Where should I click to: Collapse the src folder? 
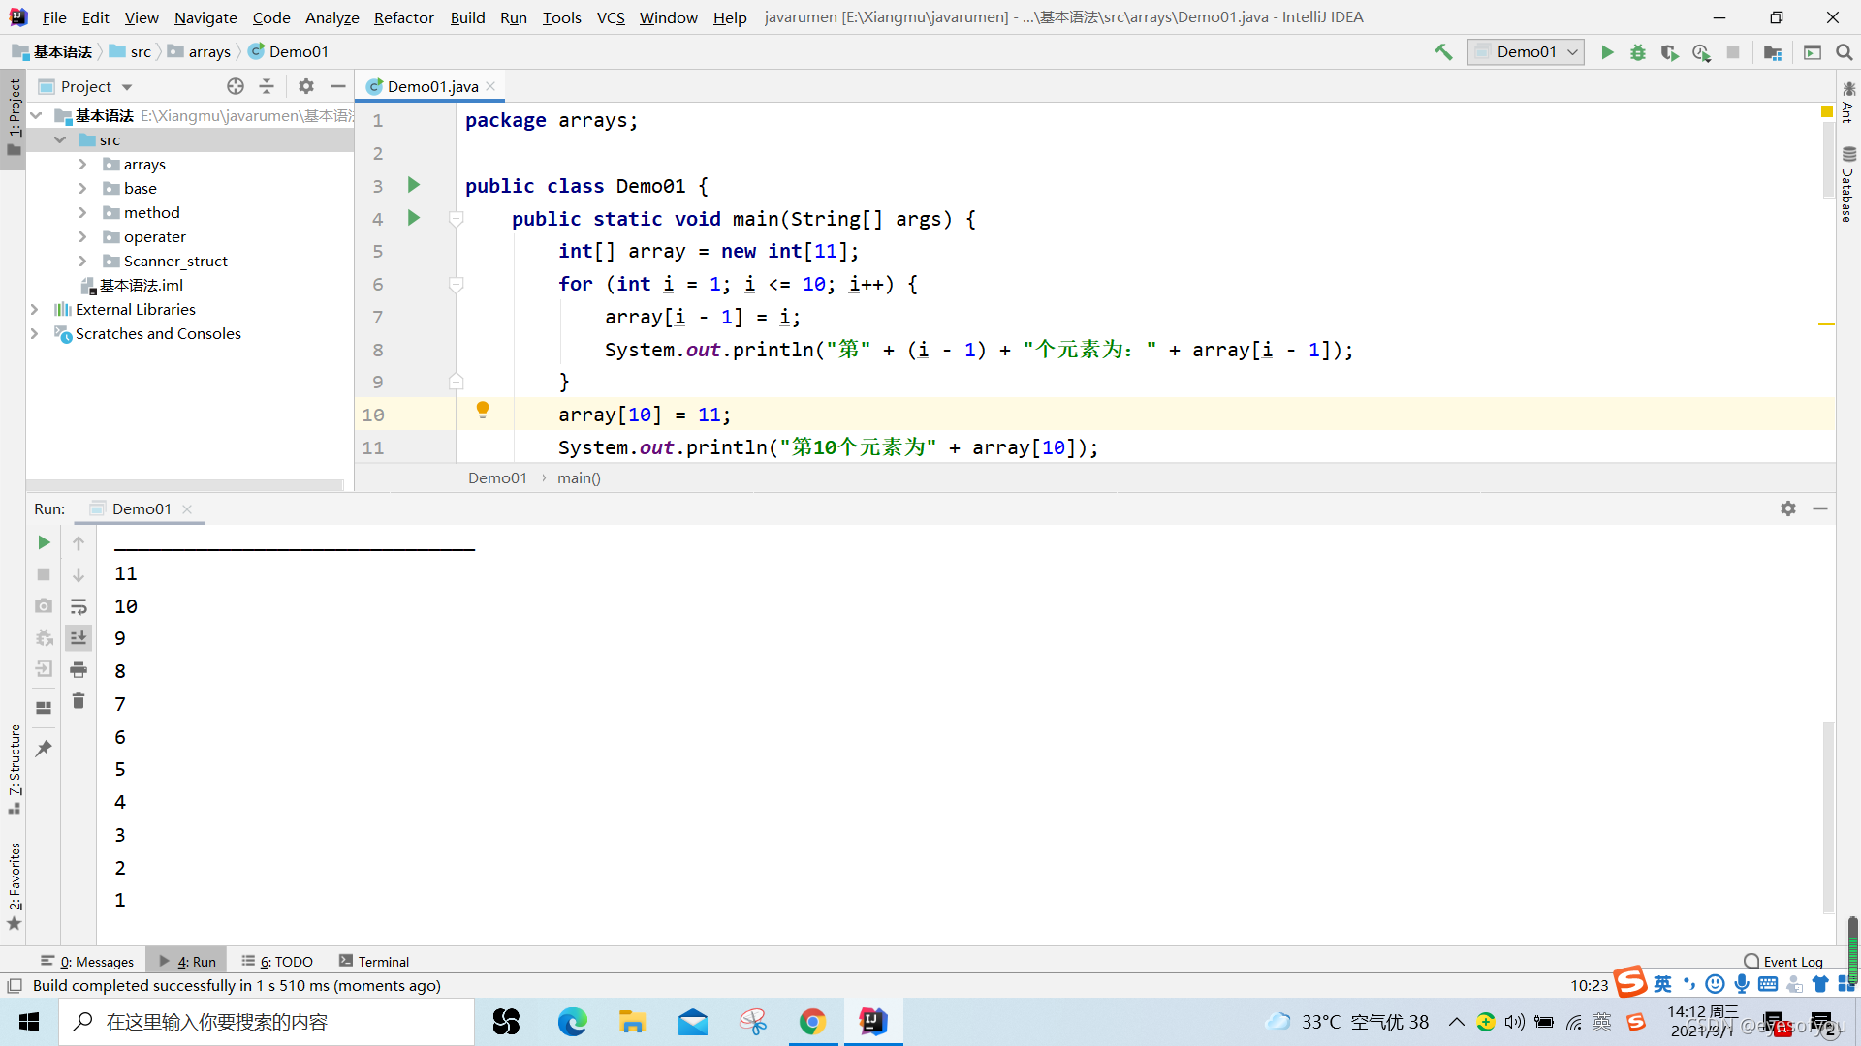coord(60,139)
